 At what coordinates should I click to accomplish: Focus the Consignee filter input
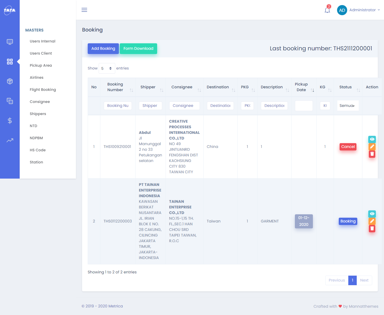(x=184, y=106)
